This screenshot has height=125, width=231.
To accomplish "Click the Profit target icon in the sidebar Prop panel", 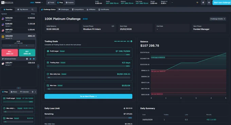I will coord(4,98).
